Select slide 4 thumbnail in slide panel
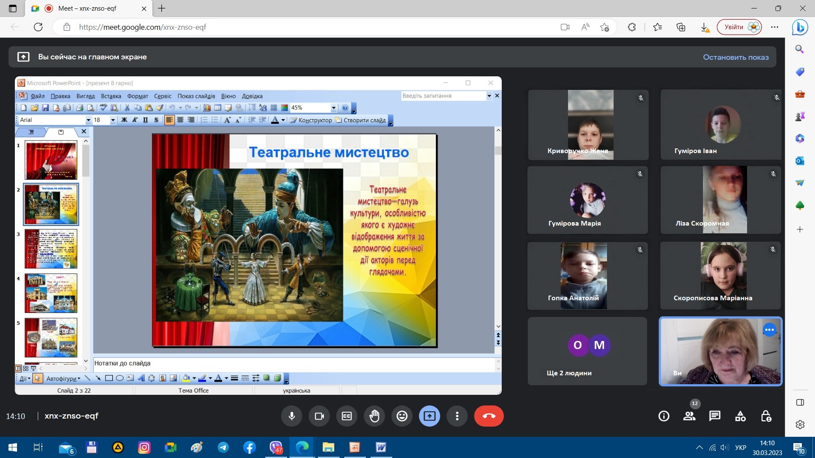 tap(51, 293)
